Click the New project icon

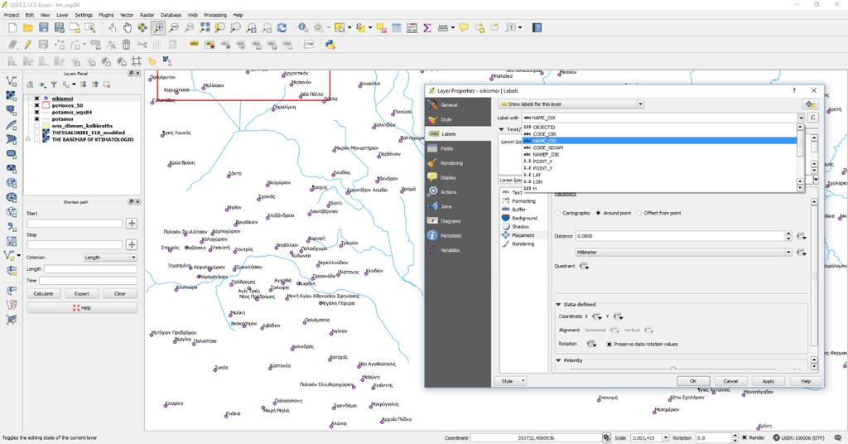pyautogui.click(x=12, y=27)
